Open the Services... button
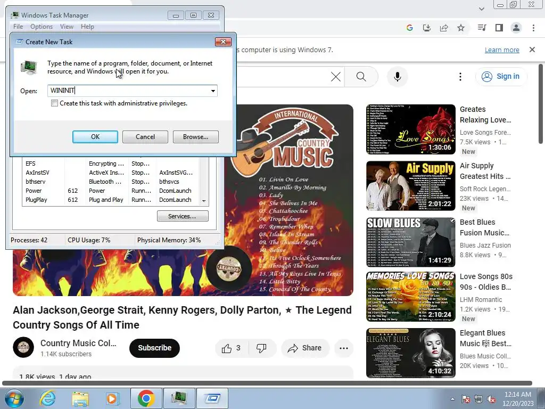The height and width of the screenshot is (409, 545). [x=183, y=216]
